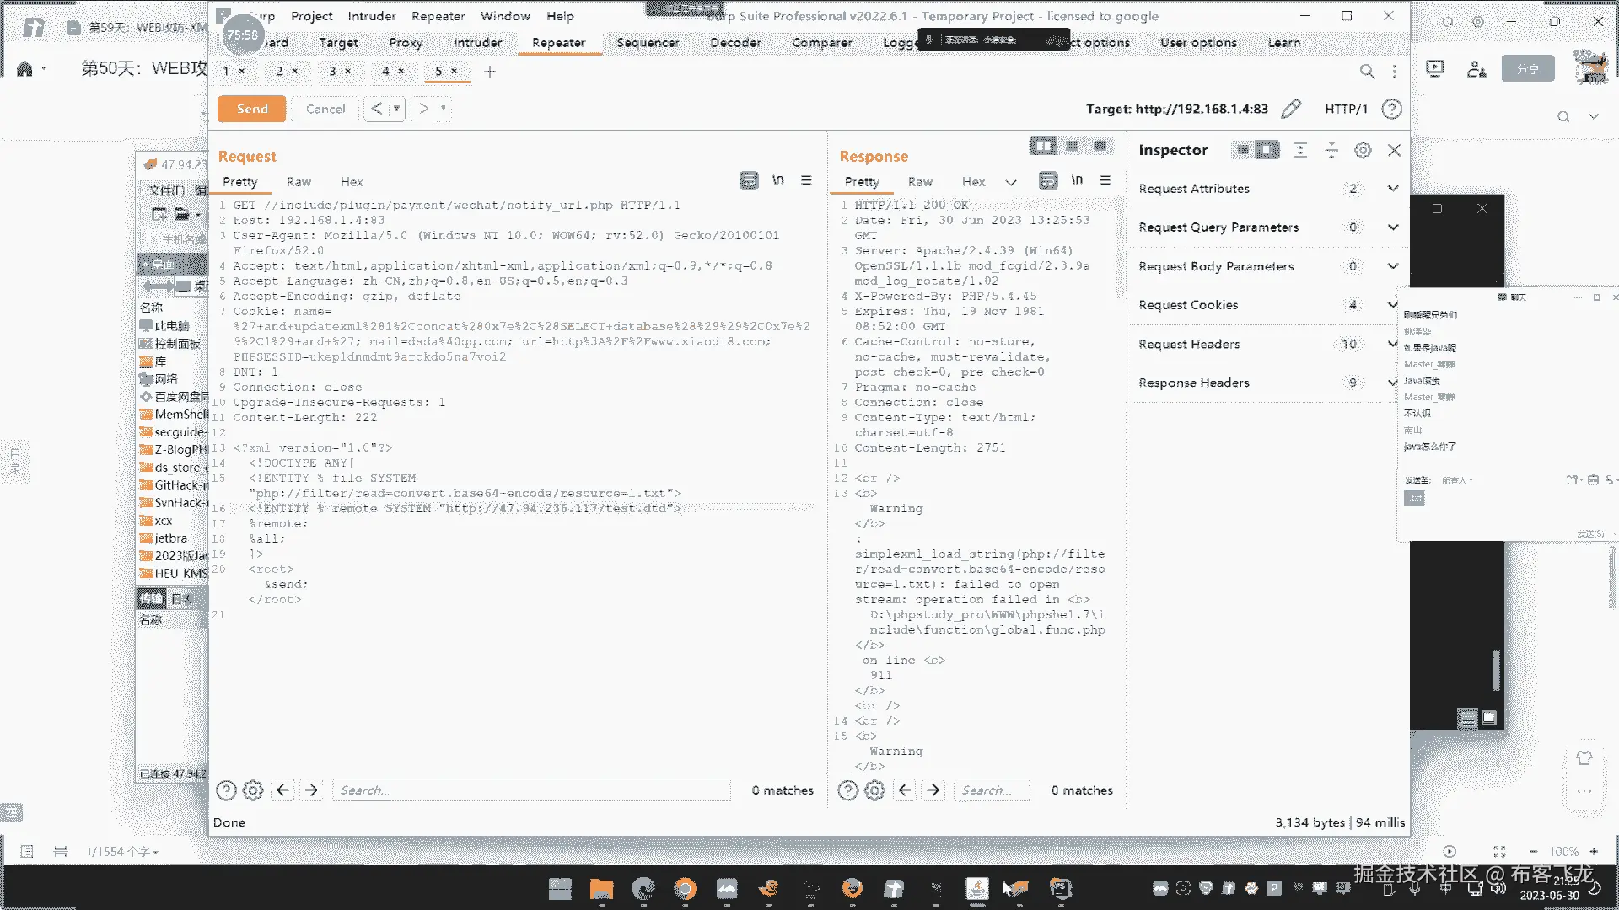Click the edit target pencil icon
The width and height of the screenshot is (1619, 910).
click(x=1291, y=109)
